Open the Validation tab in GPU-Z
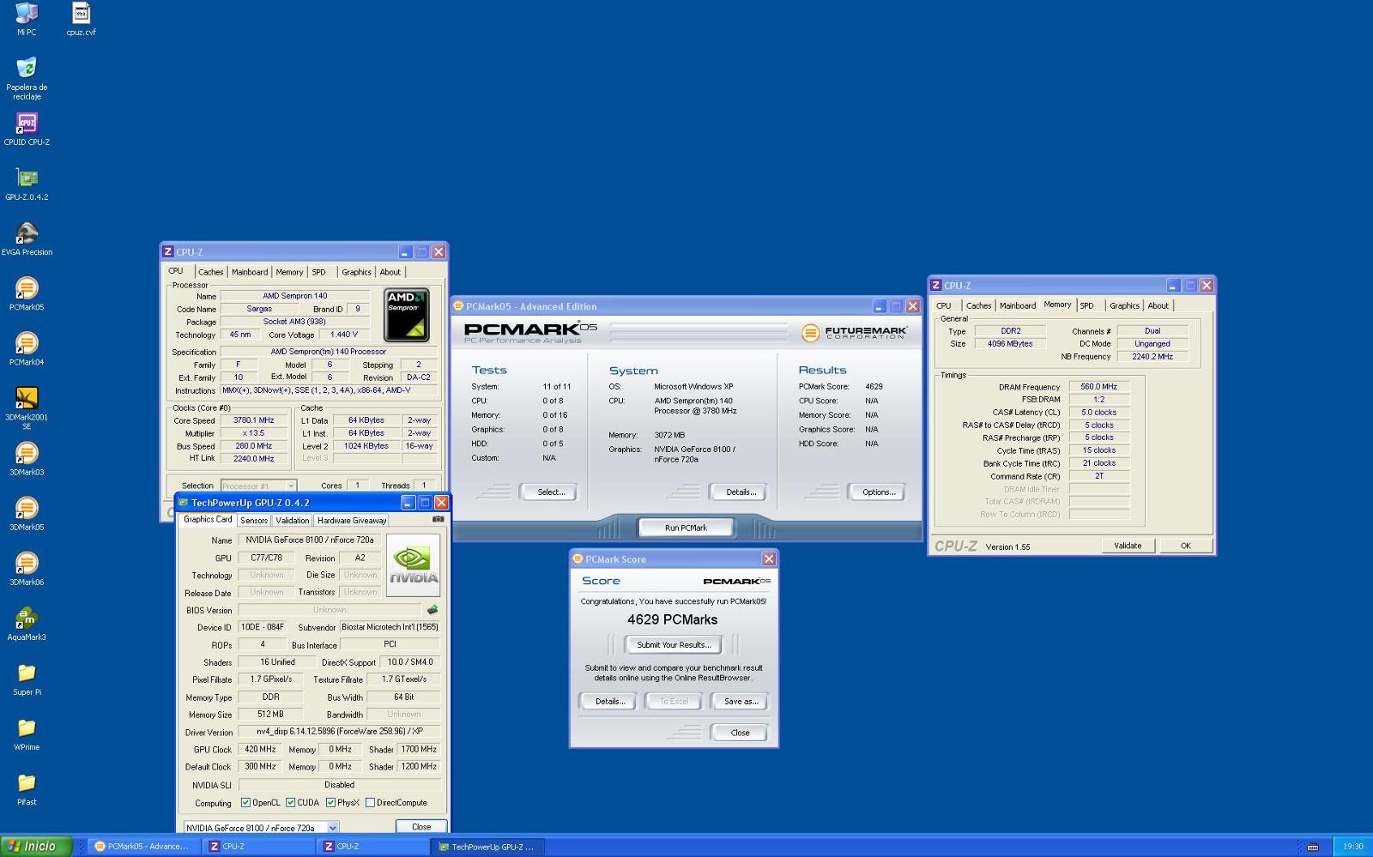Screen dimensions: 1373x857 pyautogui.click(x=293, y=521)
